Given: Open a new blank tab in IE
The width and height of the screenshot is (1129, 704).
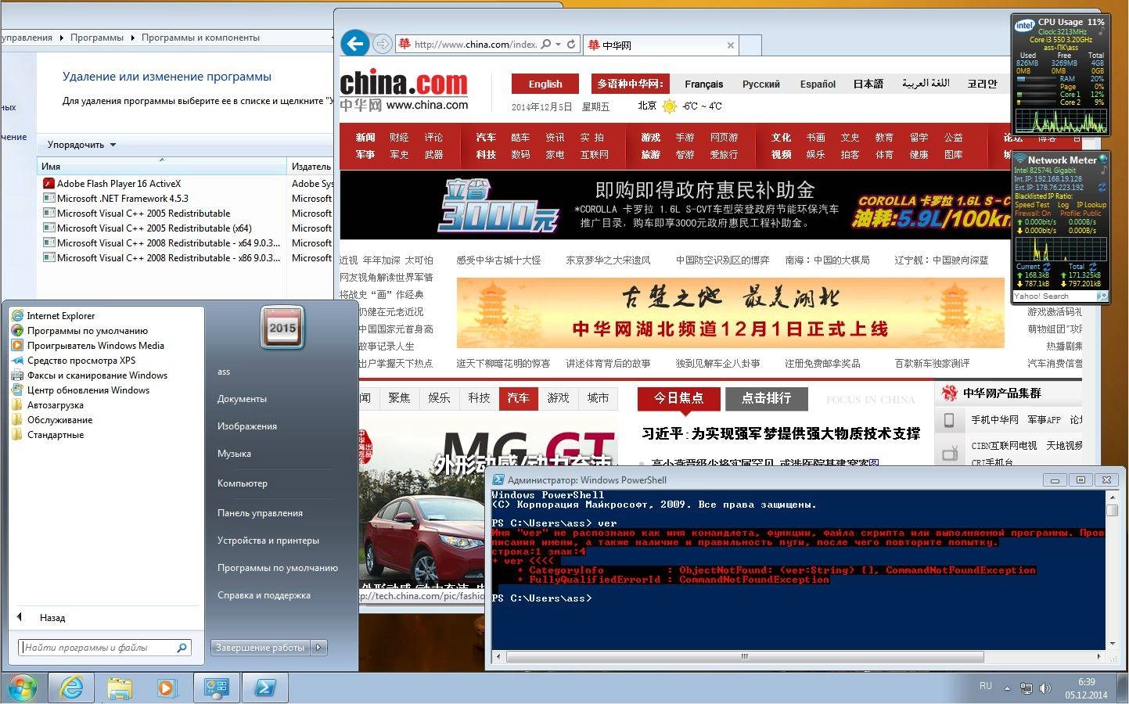Looking at the screenshot, I should (750, 45).
